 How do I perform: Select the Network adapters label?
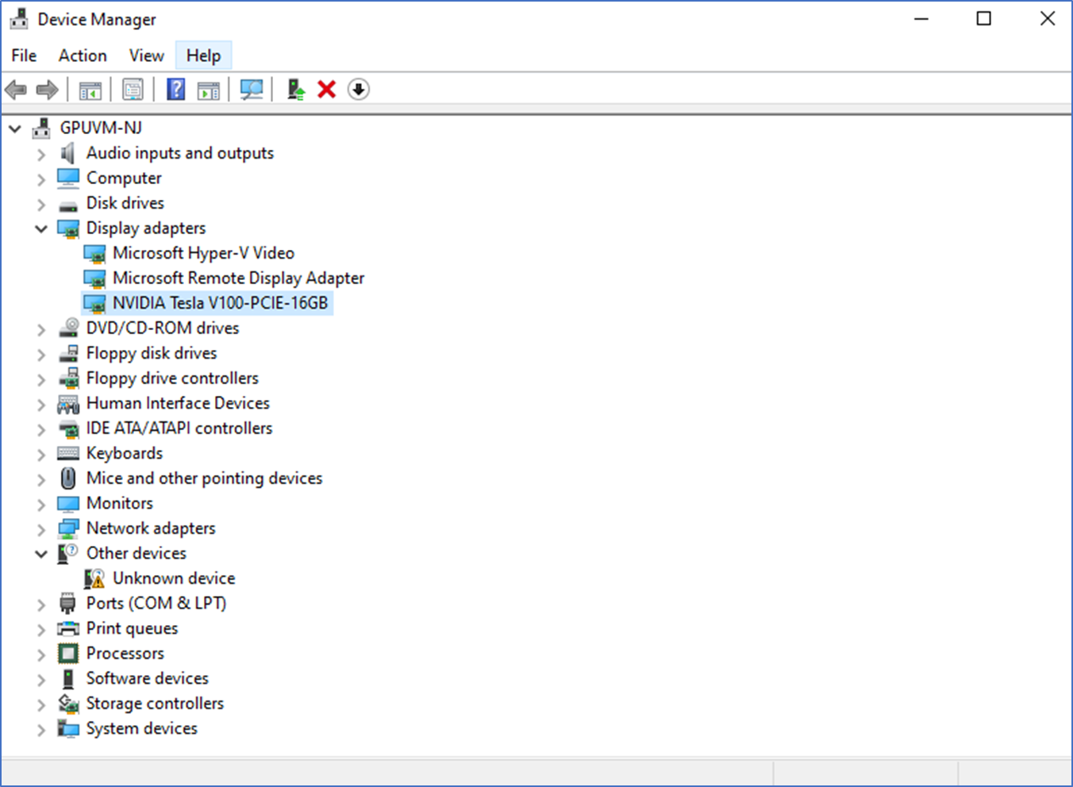coord(151,528)
